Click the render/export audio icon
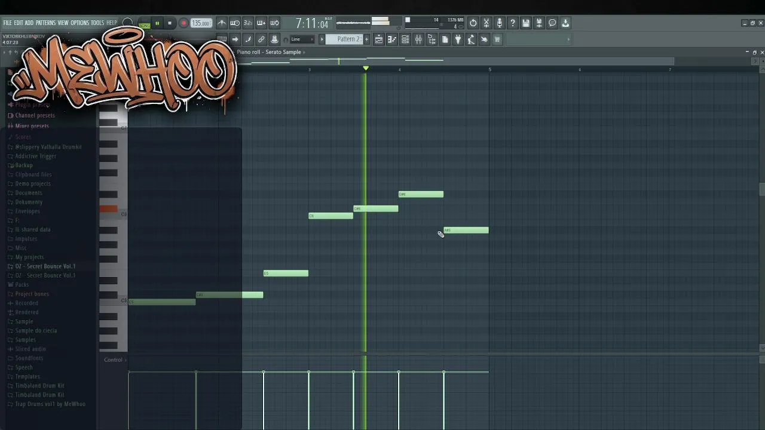This screenshot has height=430, width=765. pyautogui.click(x=539, y=23)
